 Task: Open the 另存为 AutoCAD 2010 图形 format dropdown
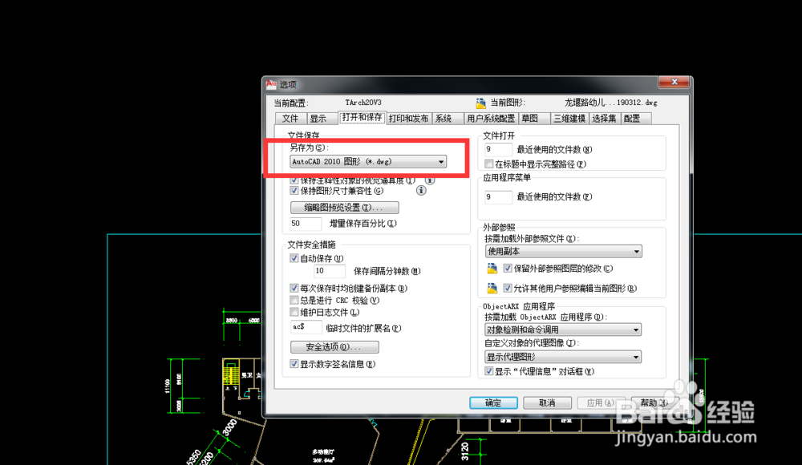(368, 162)
